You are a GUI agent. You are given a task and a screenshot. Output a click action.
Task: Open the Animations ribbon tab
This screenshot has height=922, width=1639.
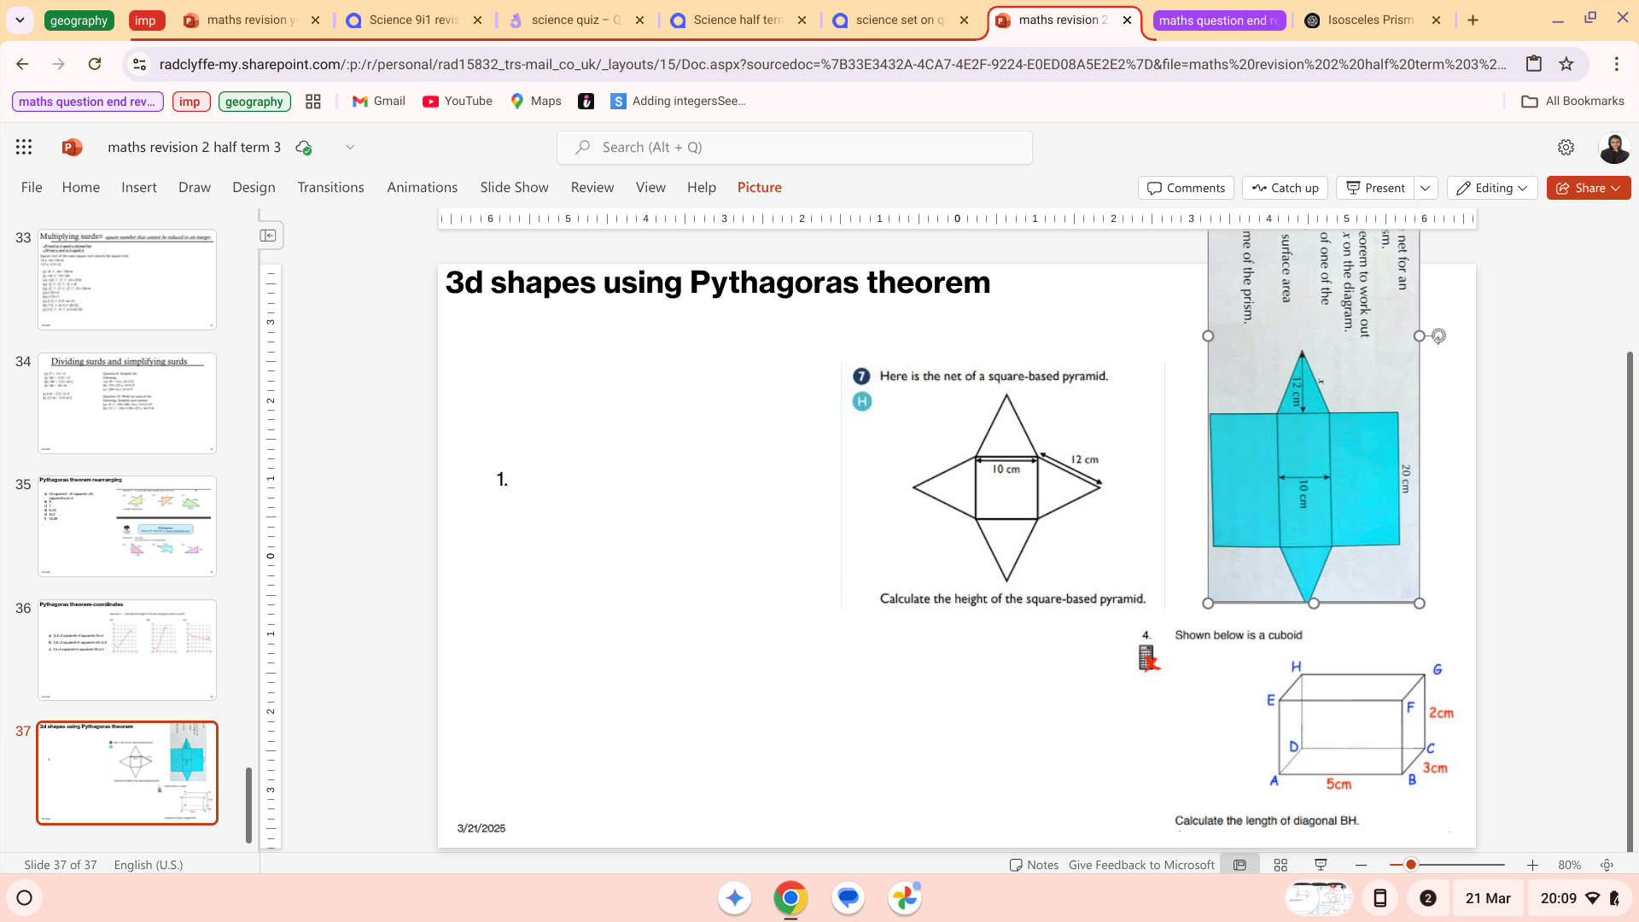[422, 187]
